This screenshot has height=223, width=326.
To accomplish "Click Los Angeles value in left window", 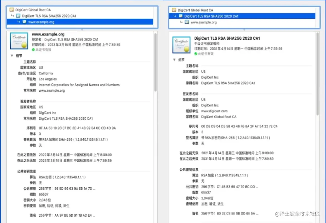I will (x=48, y=79).
